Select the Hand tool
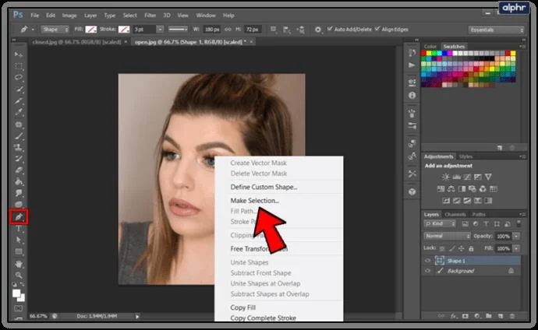The image size is (538, 330). coord(19,264)
